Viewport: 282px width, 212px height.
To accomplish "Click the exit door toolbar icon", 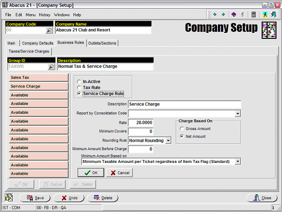I will point(274,14).
